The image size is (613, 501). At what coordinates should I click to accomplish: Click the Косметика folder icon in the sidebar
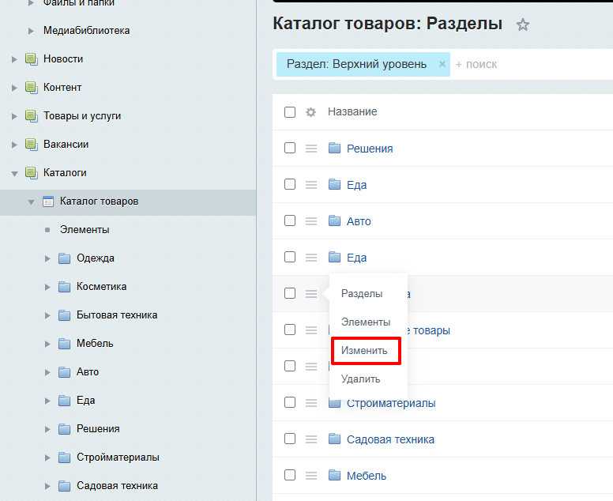tap(65, 287)
